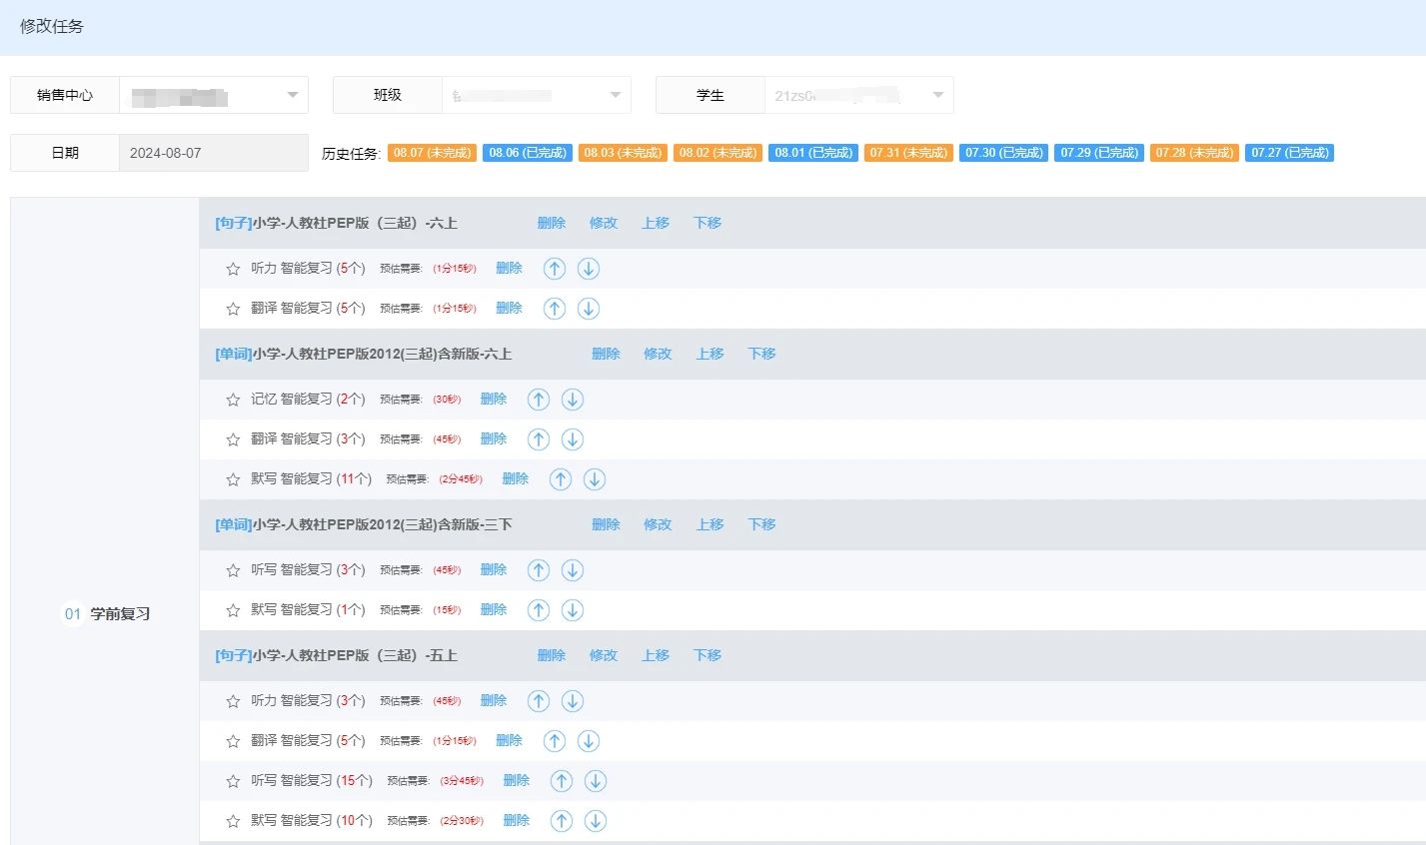
Task: Delete the 默写 智能复习 (11个) task
Action: (x=516, y=478)
